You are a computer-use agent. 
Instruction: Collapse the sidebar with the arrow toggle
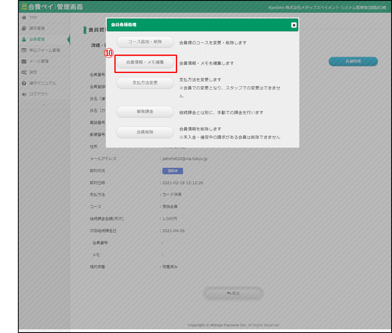tap(44, 105)
